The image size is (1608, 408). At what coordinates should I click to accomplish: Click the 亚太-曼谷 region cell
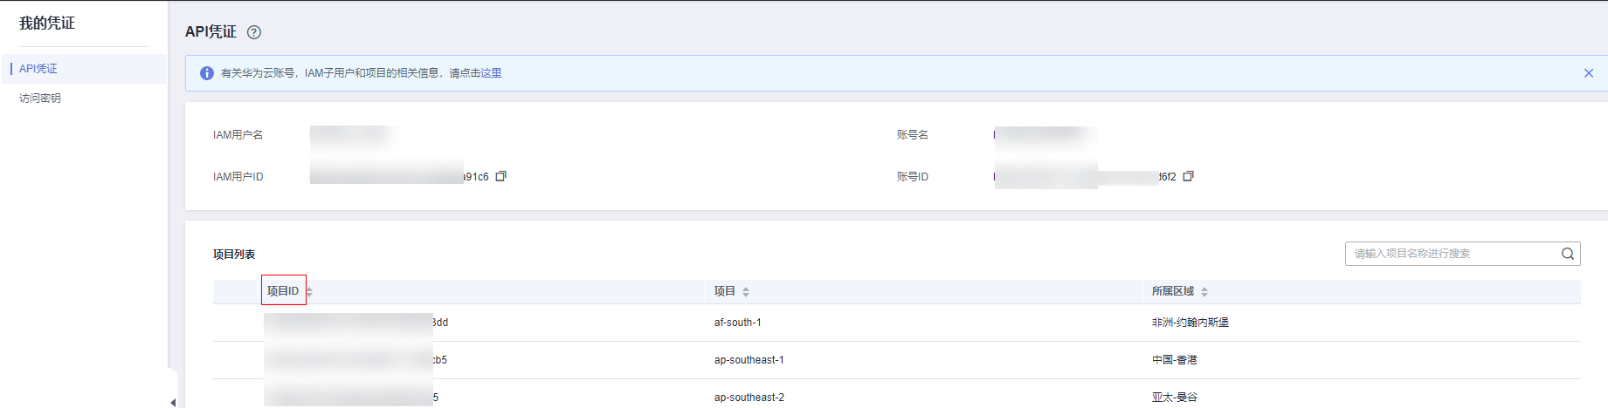point(1175,398)
